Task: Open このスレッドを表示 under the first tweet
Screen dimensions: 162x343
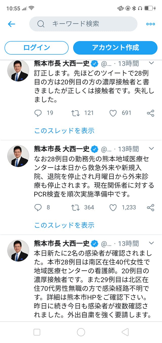Action: coord(64,130)
